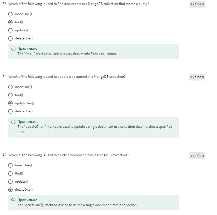Pick deleteOne() answer in question 14
217x215 pixels.
click(10, 190)
